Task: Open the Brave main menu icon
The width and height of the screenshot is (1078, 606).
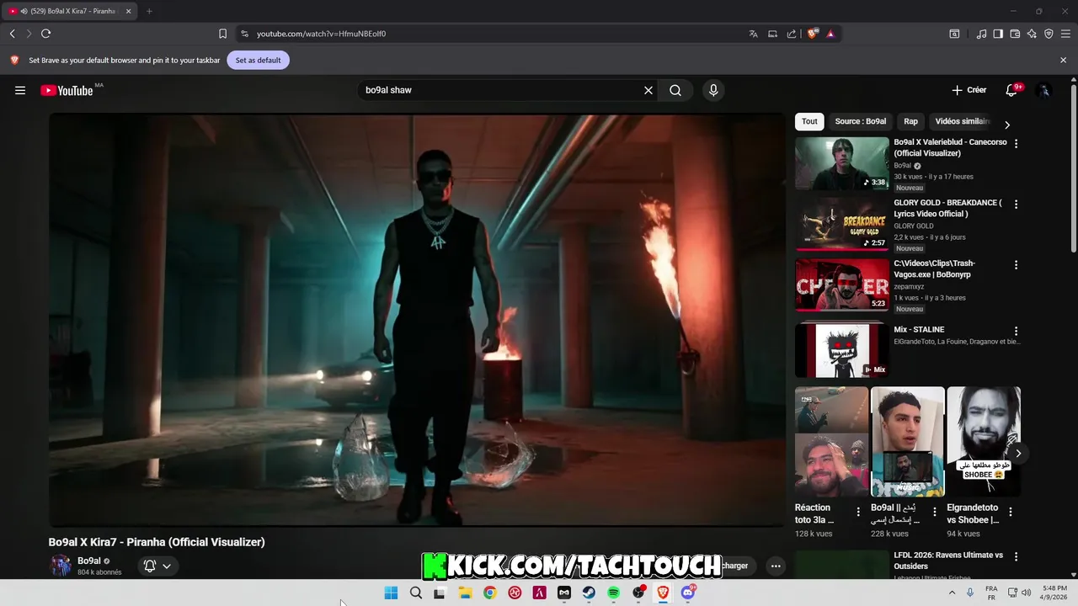Action: pos(1065,34)
